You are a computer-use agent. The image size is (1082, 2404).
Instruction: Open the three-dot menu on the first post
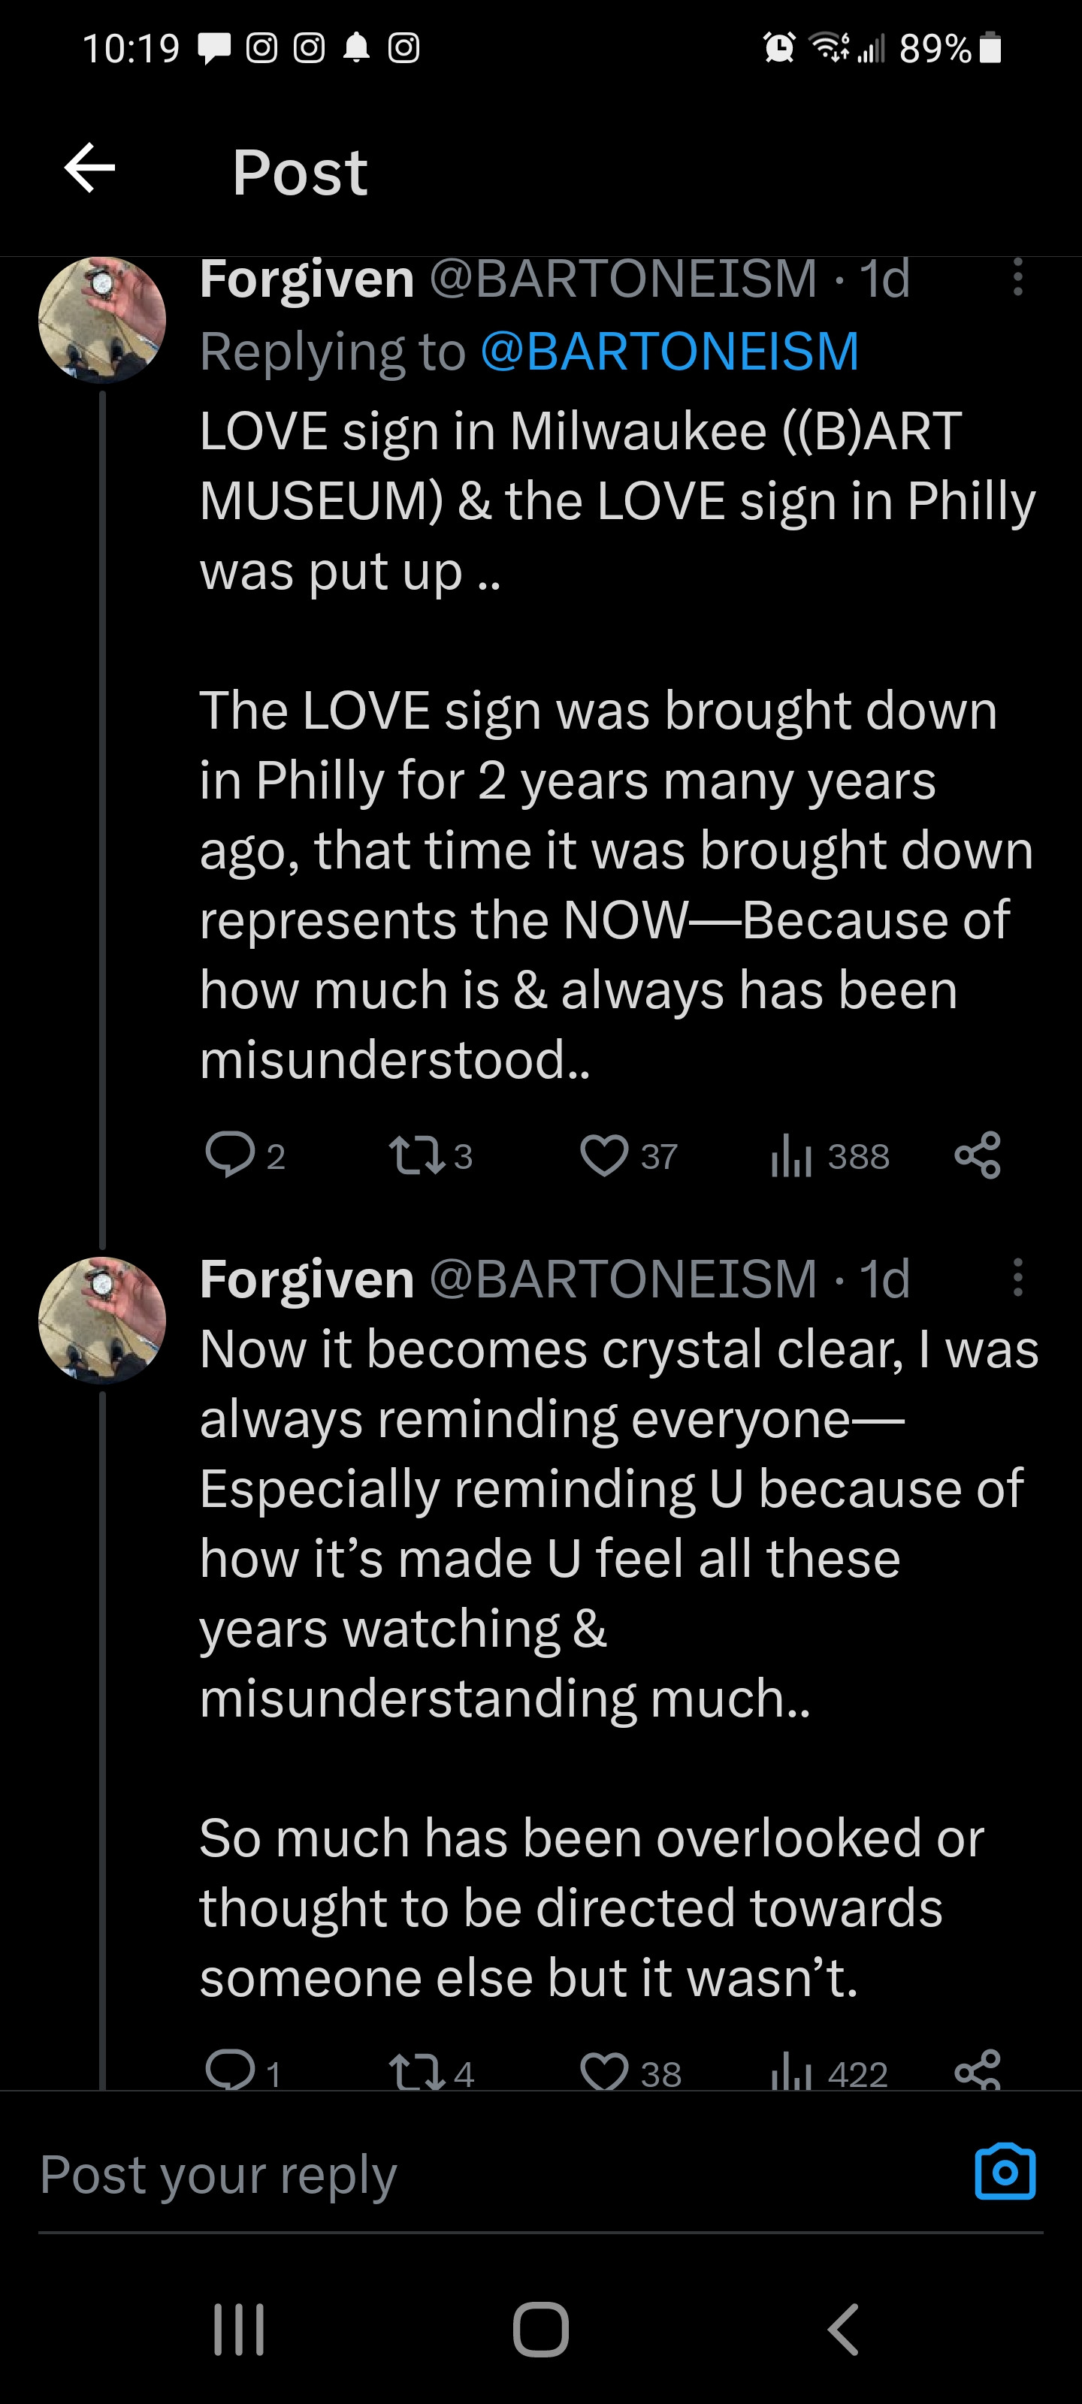[x=1017, y=277]
